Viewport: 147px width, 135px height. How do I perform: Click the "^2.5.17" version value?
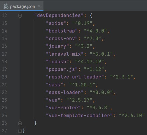click(x=79, y=100)
